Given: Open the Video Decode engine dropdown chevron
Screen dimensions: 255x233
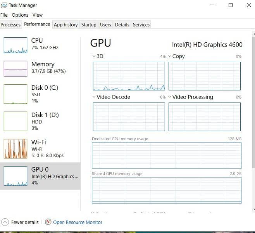Looking at the screenshot, I should click(x=94, y=97).
